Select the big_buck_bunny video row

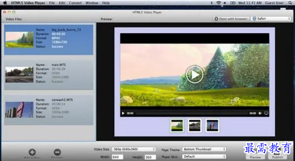pyautogui.click(x=49, y=40)
